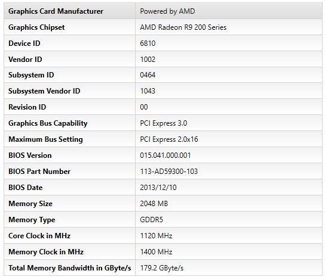Viewport: 325px width, 277px height.
Task: Click the Revision ID value 00
Action: coord(144,107)
